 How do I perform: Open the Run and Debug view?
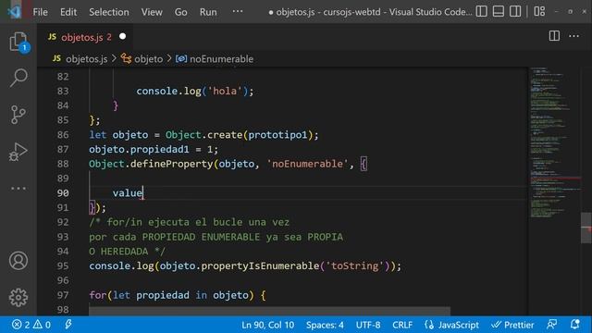[x=18, y=152]
